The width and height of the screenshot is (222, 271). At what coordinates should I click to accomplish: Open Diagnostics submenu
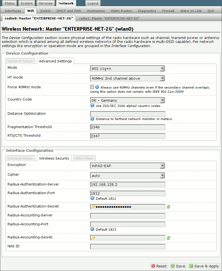[147, 11]
